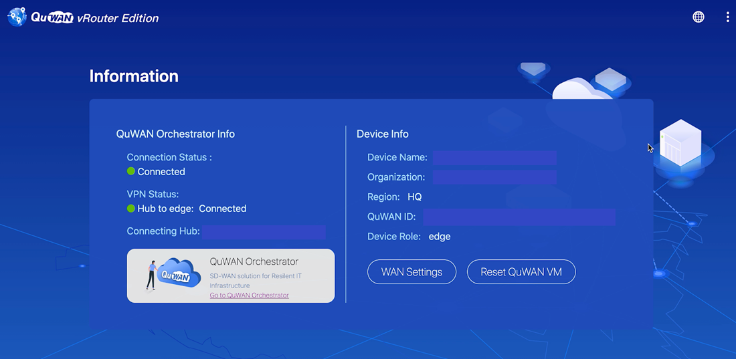Select the Organization value field

pos(494,177)
